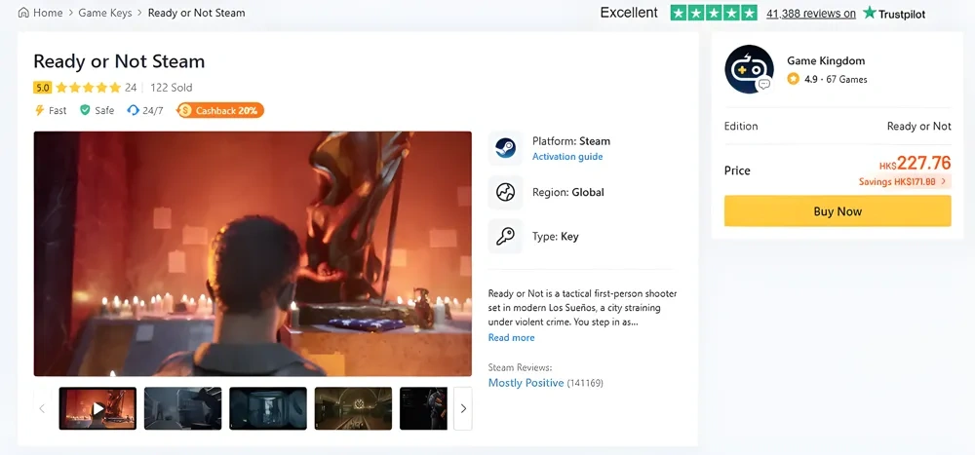Click the Key type icon
The image size is (975, 455).
[505, 237]
